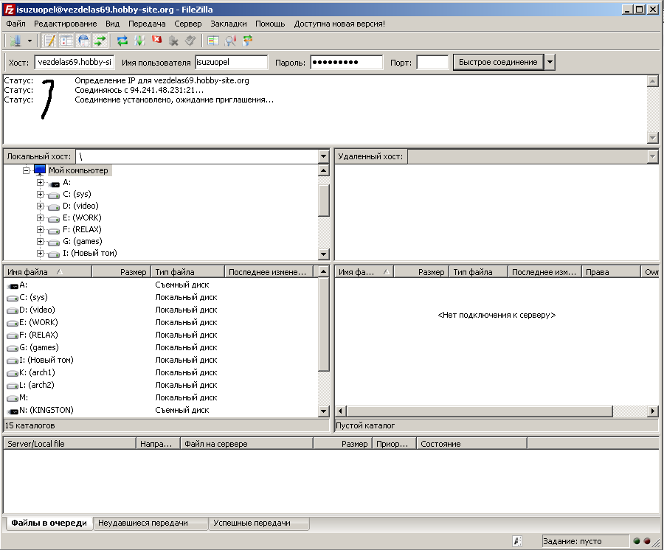The height and width of the screenshot is (550, 664).
Task: Open quick connect history dropdown arrow
Action: [x=550, y=62]
